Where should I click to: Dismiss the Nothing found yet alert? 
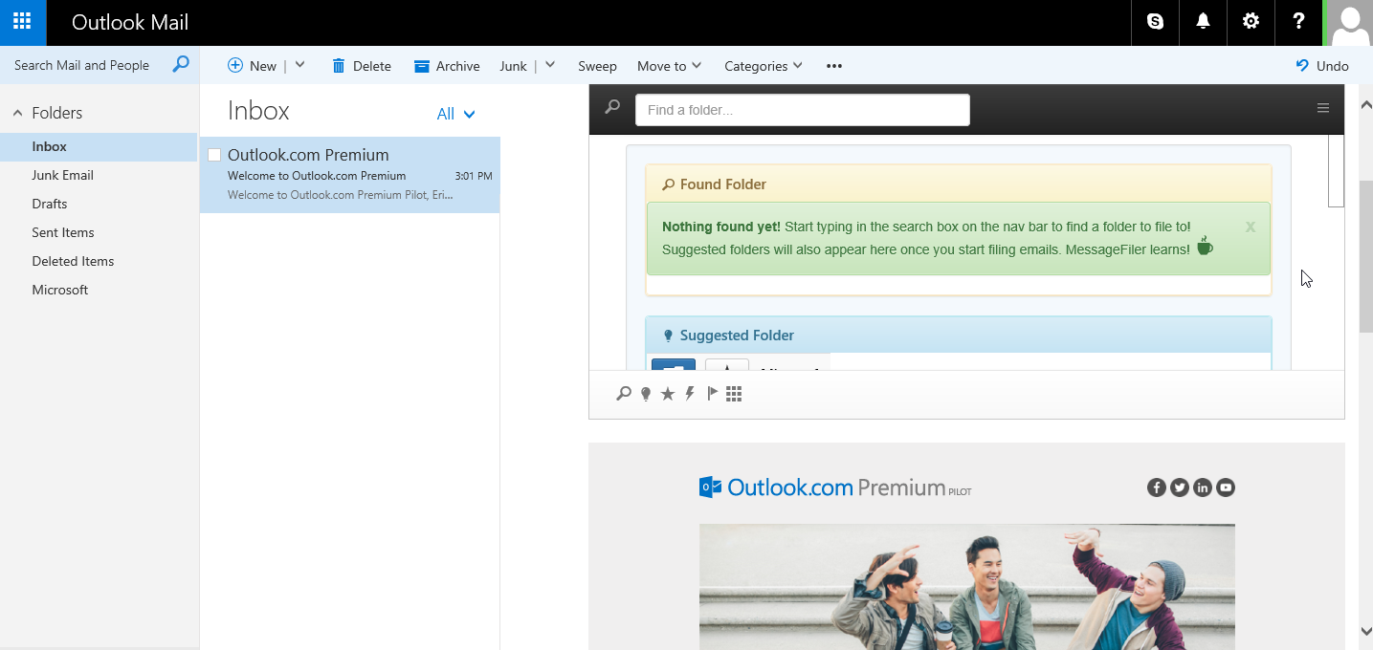click(x=1251, y=227)
